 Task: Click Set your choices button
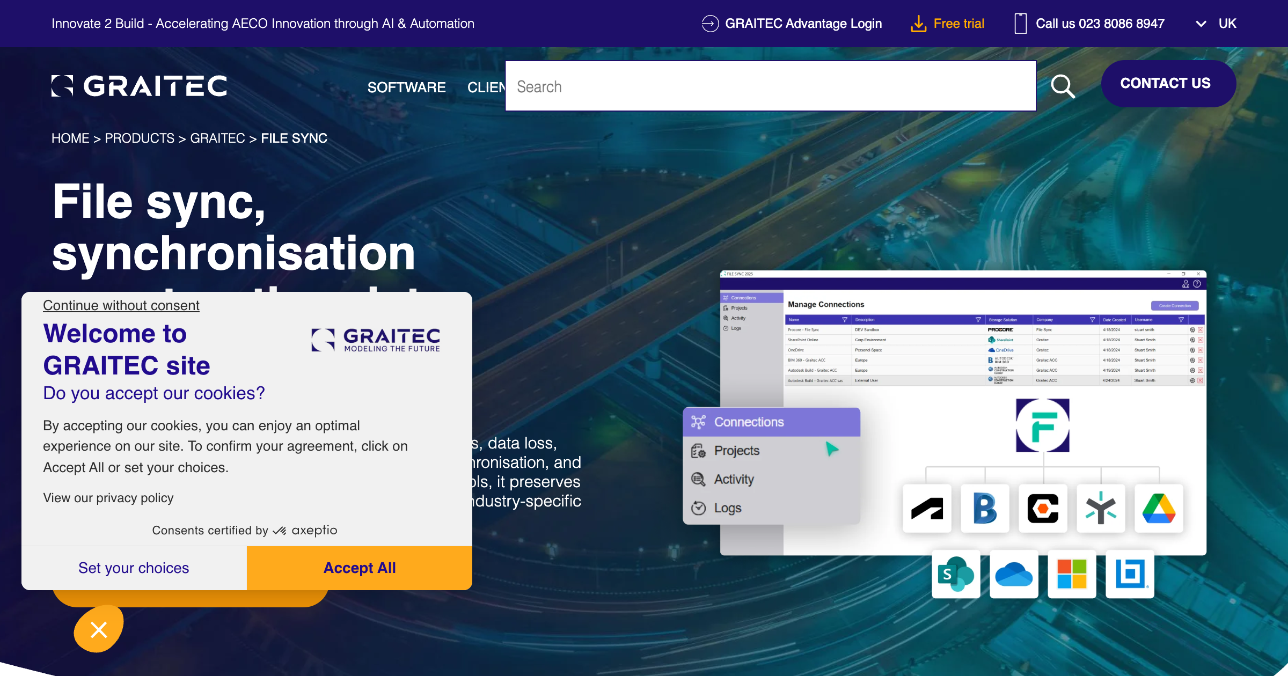pyautogui.click(x=134, y=568)
